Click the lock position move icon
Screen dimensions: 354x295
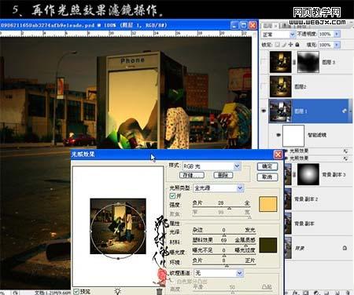click(290, 45)
